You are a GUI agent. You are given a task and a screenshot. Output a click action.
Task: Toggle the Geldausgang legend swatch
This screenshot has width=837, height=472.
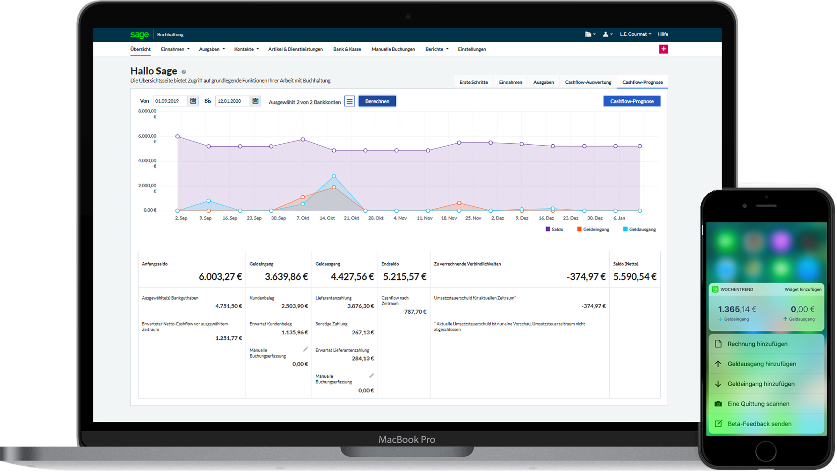pos(625,229)
